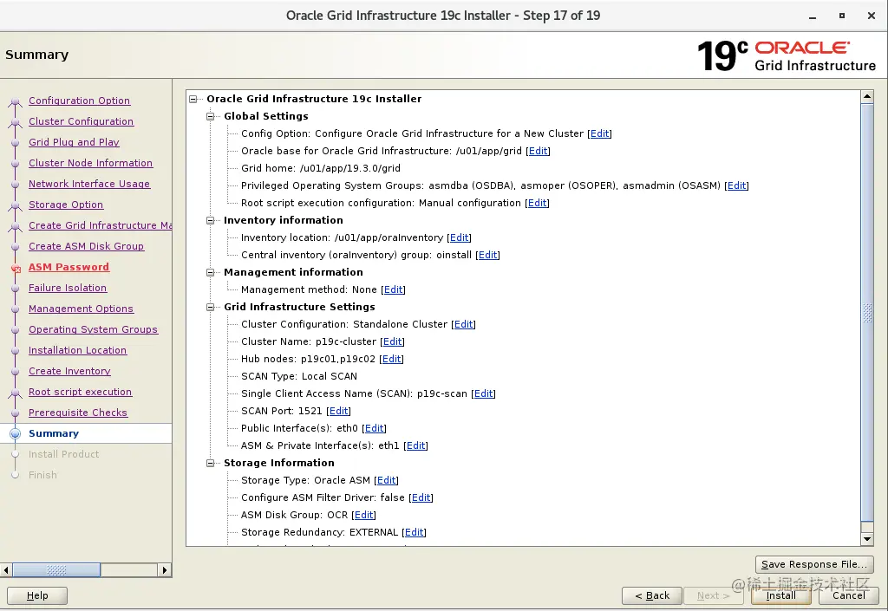The height and width of the screenshot is (611, 888).
Task: Edit the Storage Type Oracle ASM
Action: 386,481
